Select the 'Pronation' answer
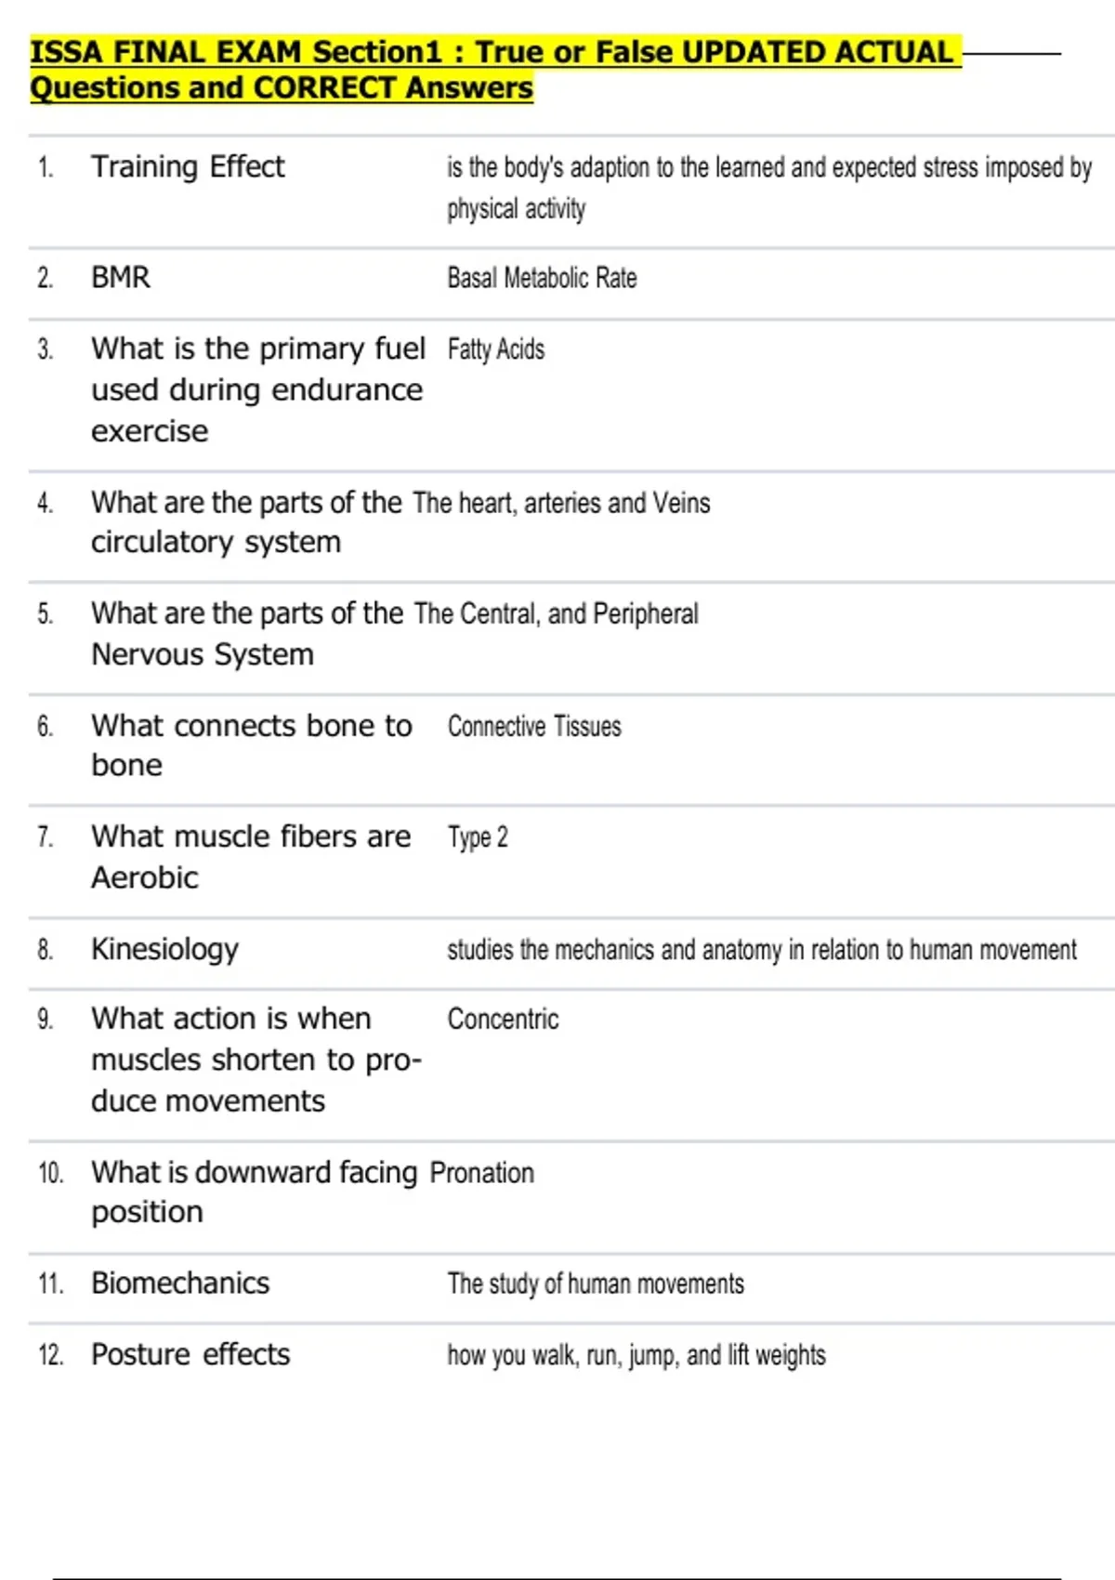This screenshot has height=1580, width=1115. (481, 1173)
